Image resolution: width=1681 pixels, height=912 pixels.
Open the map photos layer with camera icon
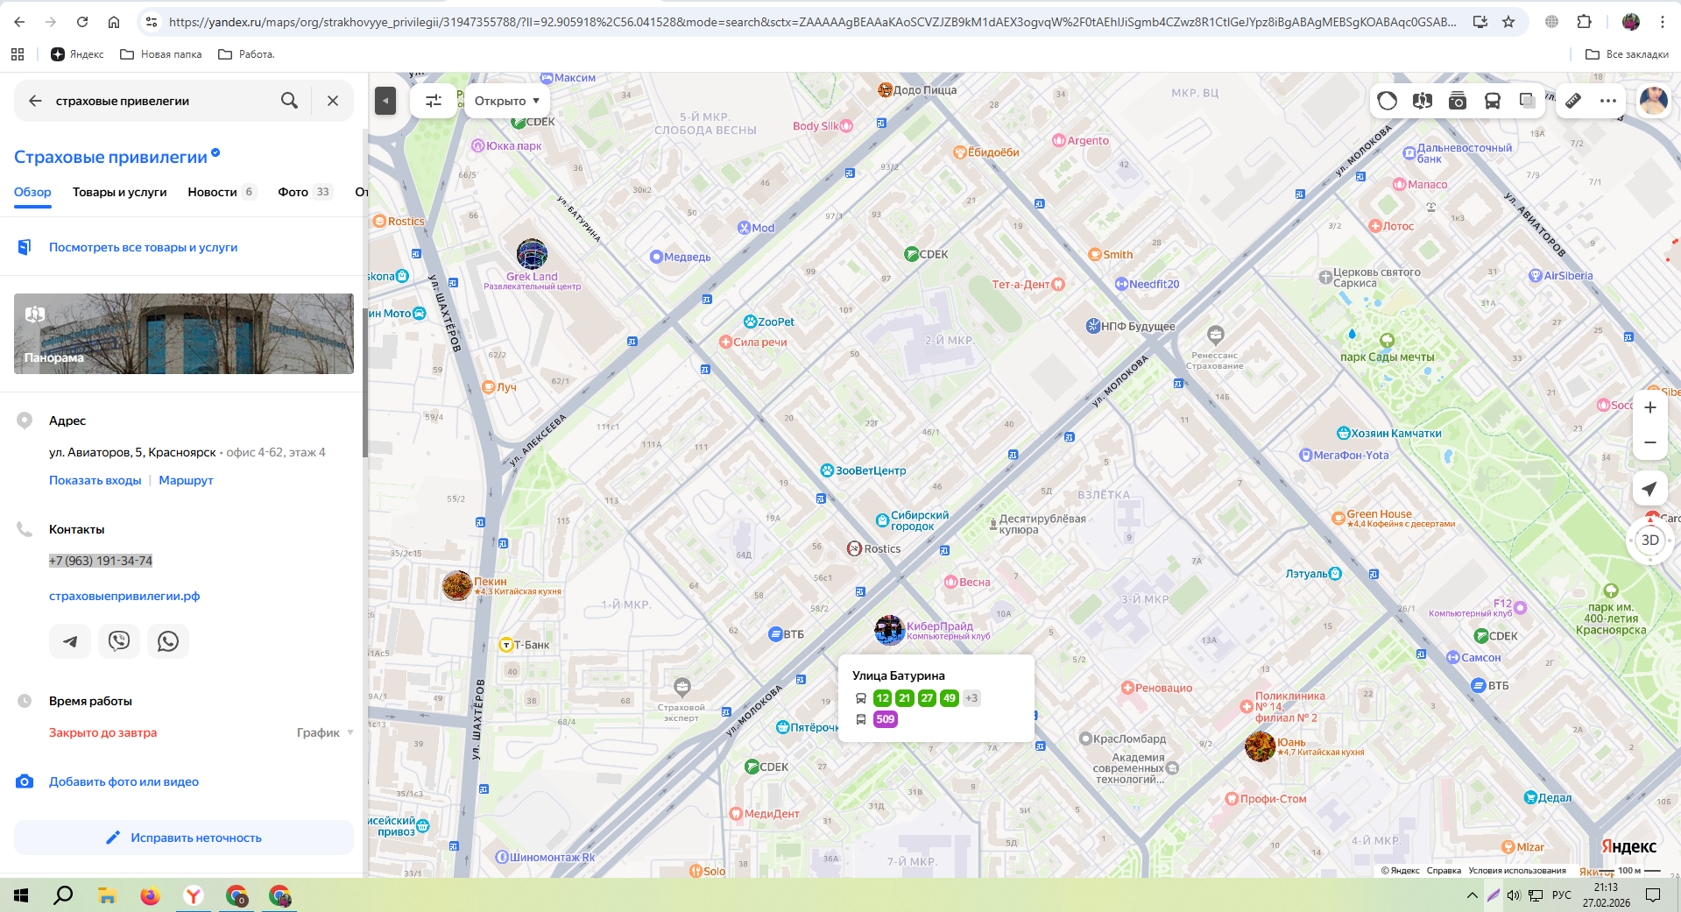click(x=1458, y=101)
